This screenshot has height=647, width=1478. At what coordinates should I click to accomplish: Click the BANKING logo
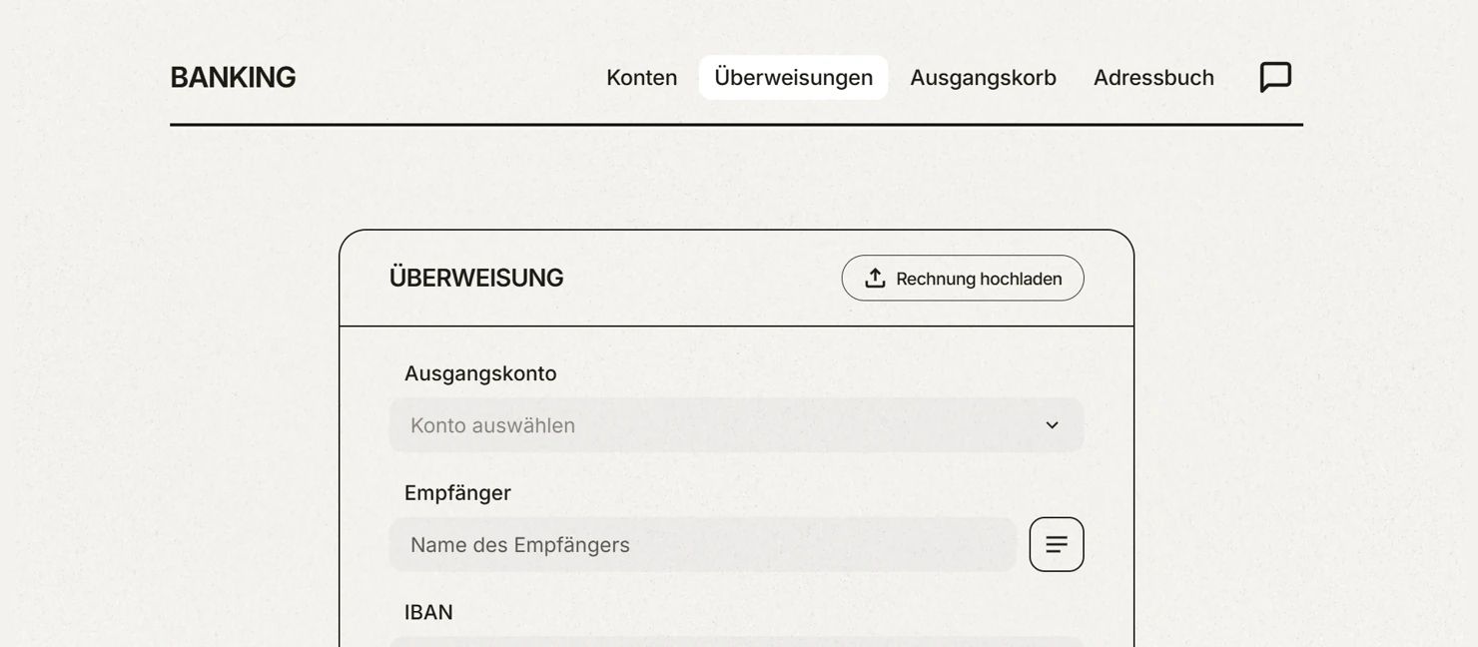(x=233, y=78)
